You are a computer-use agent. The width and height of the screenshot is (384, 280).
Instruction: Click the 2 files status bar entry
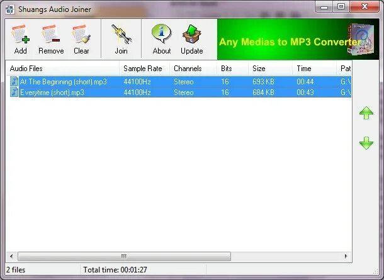16,270
